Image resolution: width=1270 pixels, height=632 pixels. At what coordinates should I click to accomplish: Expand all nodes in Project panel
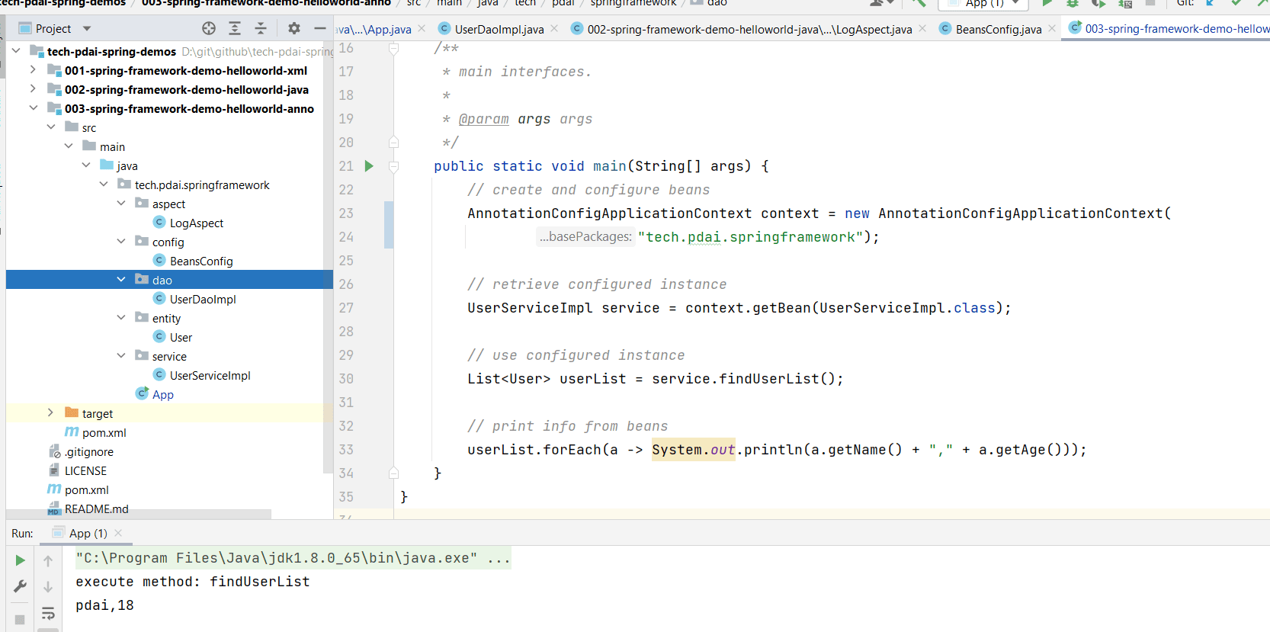(235, 28)
